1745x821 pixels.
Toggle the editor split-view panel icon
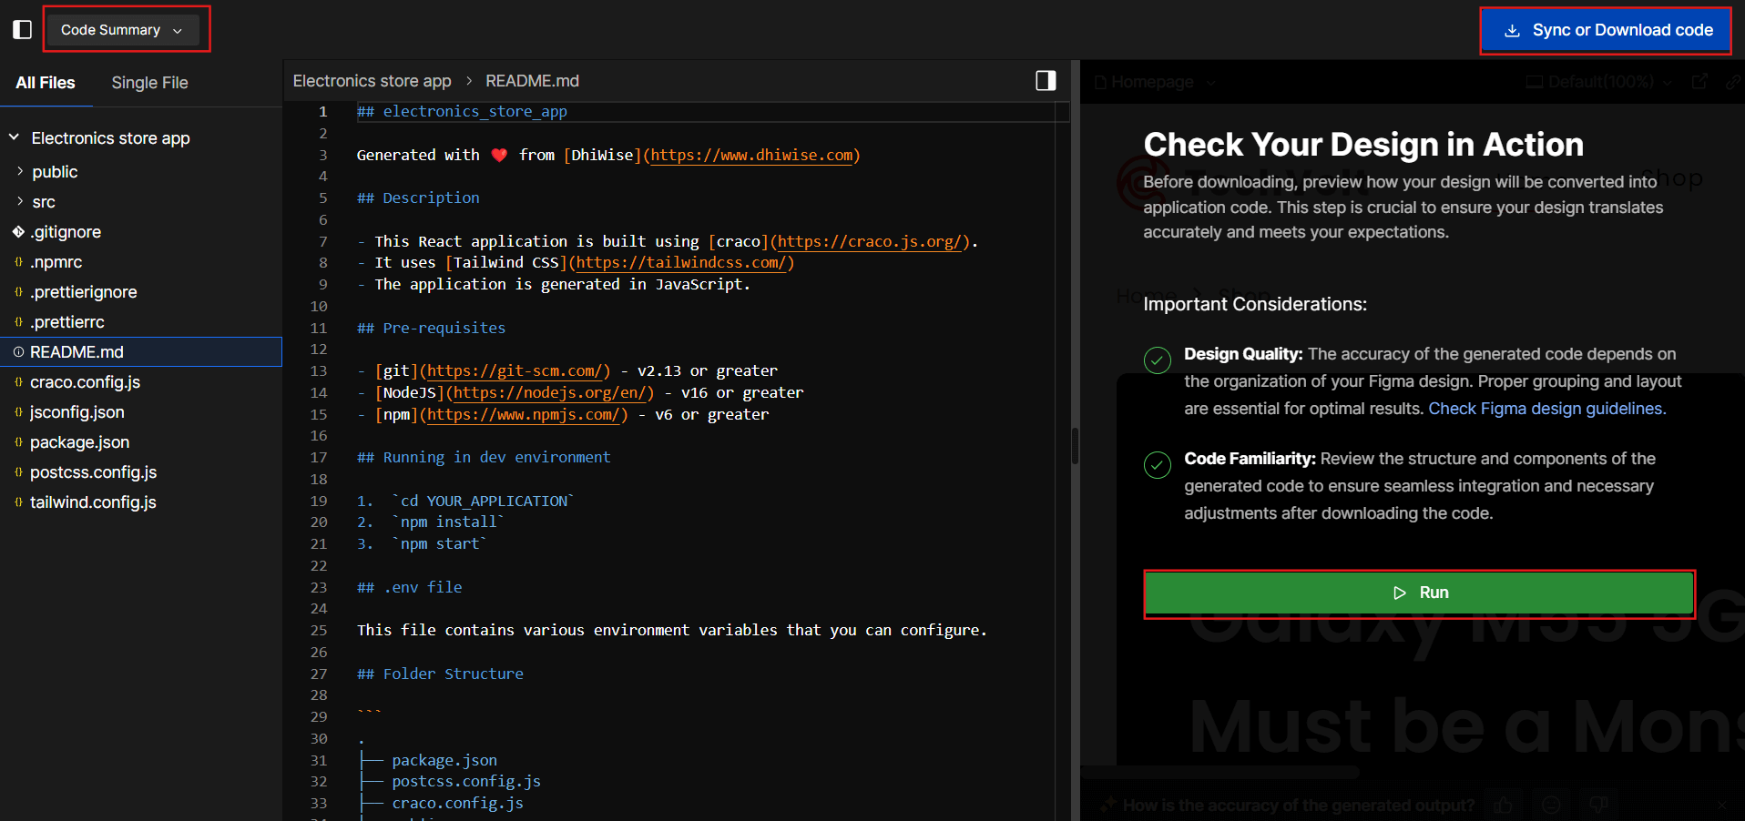(1046, 81)
